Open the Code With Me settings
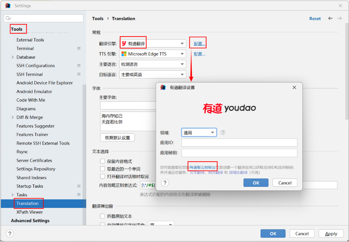The image size is (349, 242). (31, 100)
